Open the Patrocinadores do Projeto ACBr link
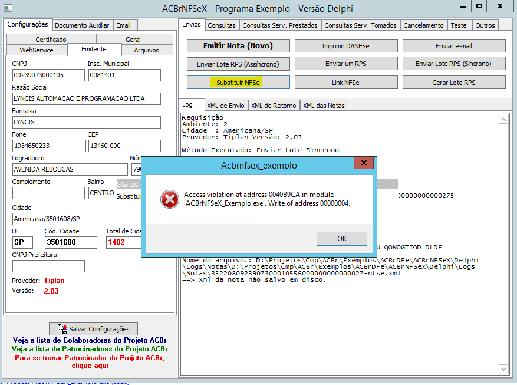Viewport: 517px width, 385px height. tap(90, 349)
